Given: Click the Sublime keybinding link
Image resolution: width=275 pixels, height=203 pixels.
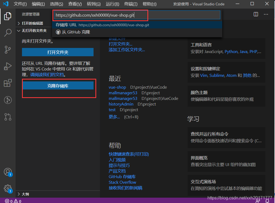Looking at the screenshot, I should pyautogui.click(x=217, y=75).
